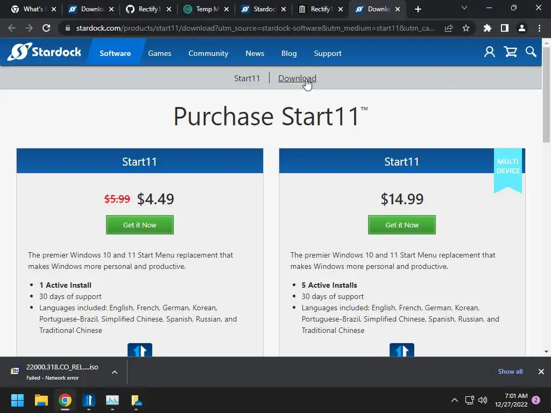The image size is (551, 413).
Task: Open the user account icon
Action: click(x=490, y=52)
